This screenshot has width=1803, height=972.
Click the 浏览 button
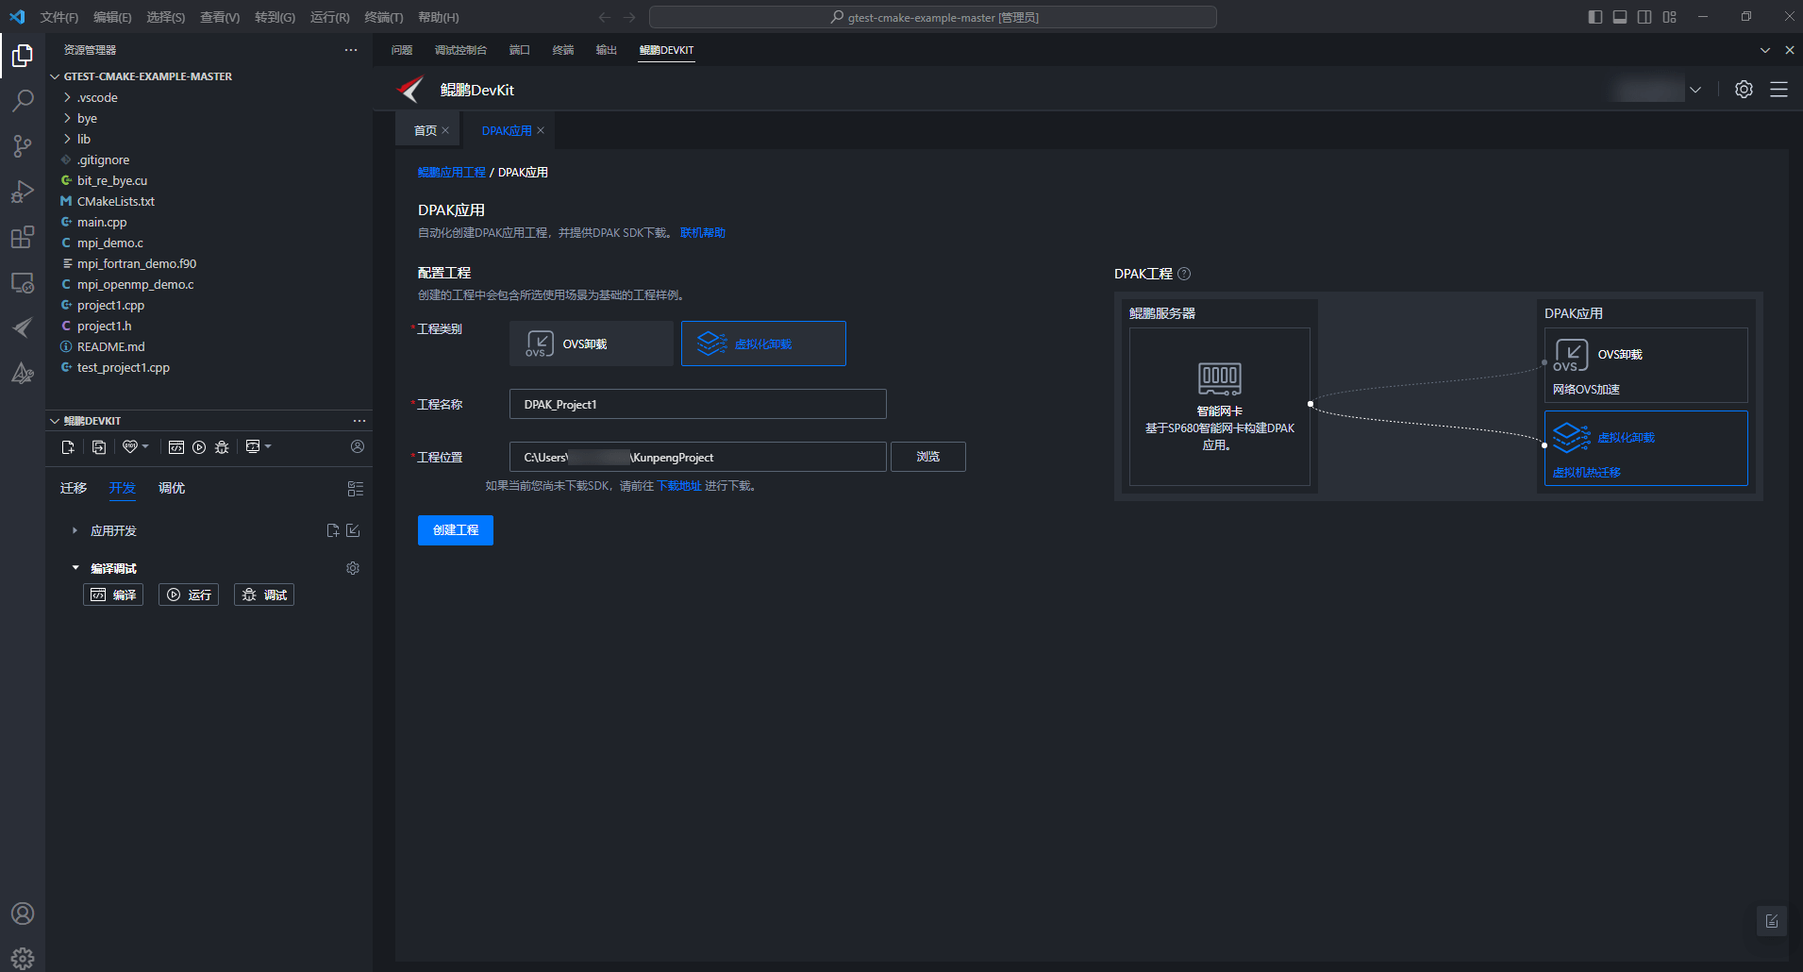(928, 457)
